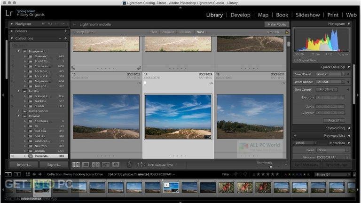Toggle sync checkbox beside Blake and... collection
This screenshot has width=361, height=203.
click(x=13, y=56)
